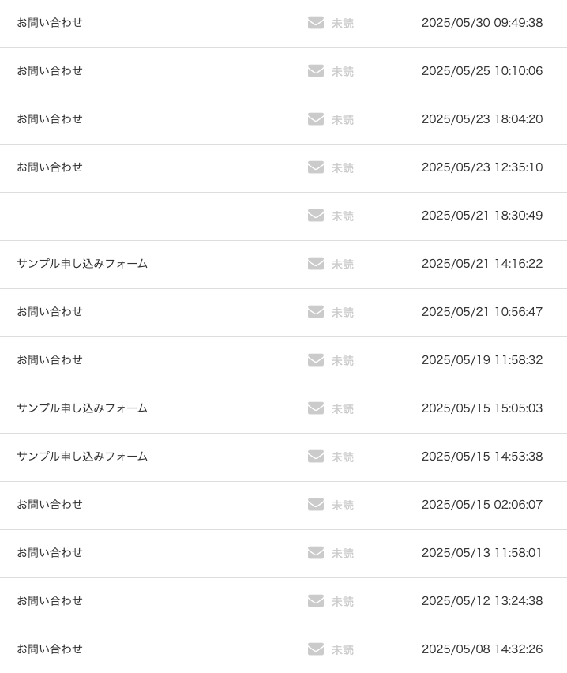Select the untitled row dated 2025/05/21 18:30:49
The image size is (567, 673).
click(x=158, y=216)
